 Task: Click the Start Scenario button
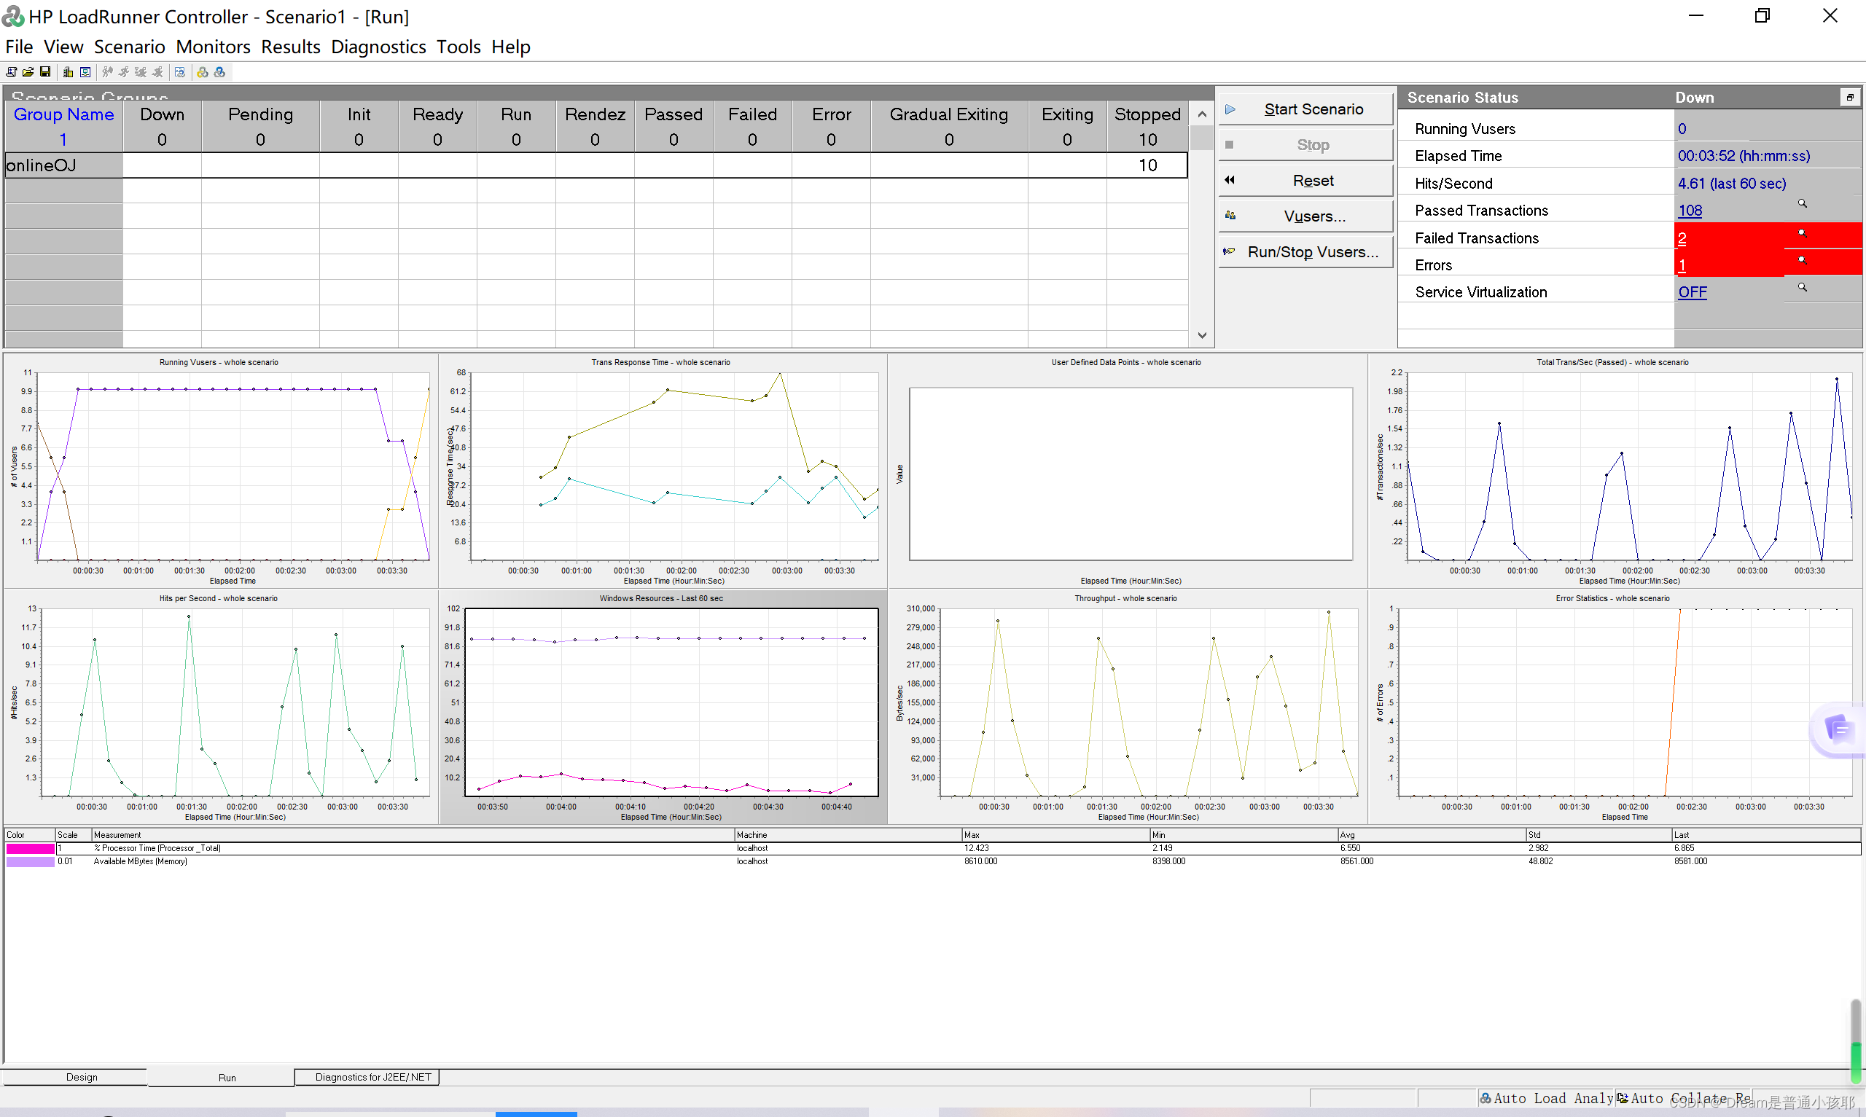click(1305, 109)
